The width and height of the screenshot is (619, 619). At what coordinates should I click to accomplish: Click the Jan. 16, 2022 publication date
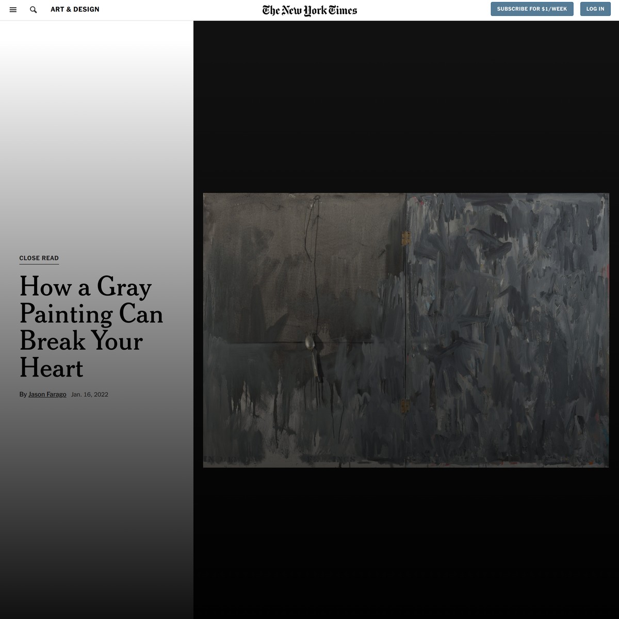point(89,394)
